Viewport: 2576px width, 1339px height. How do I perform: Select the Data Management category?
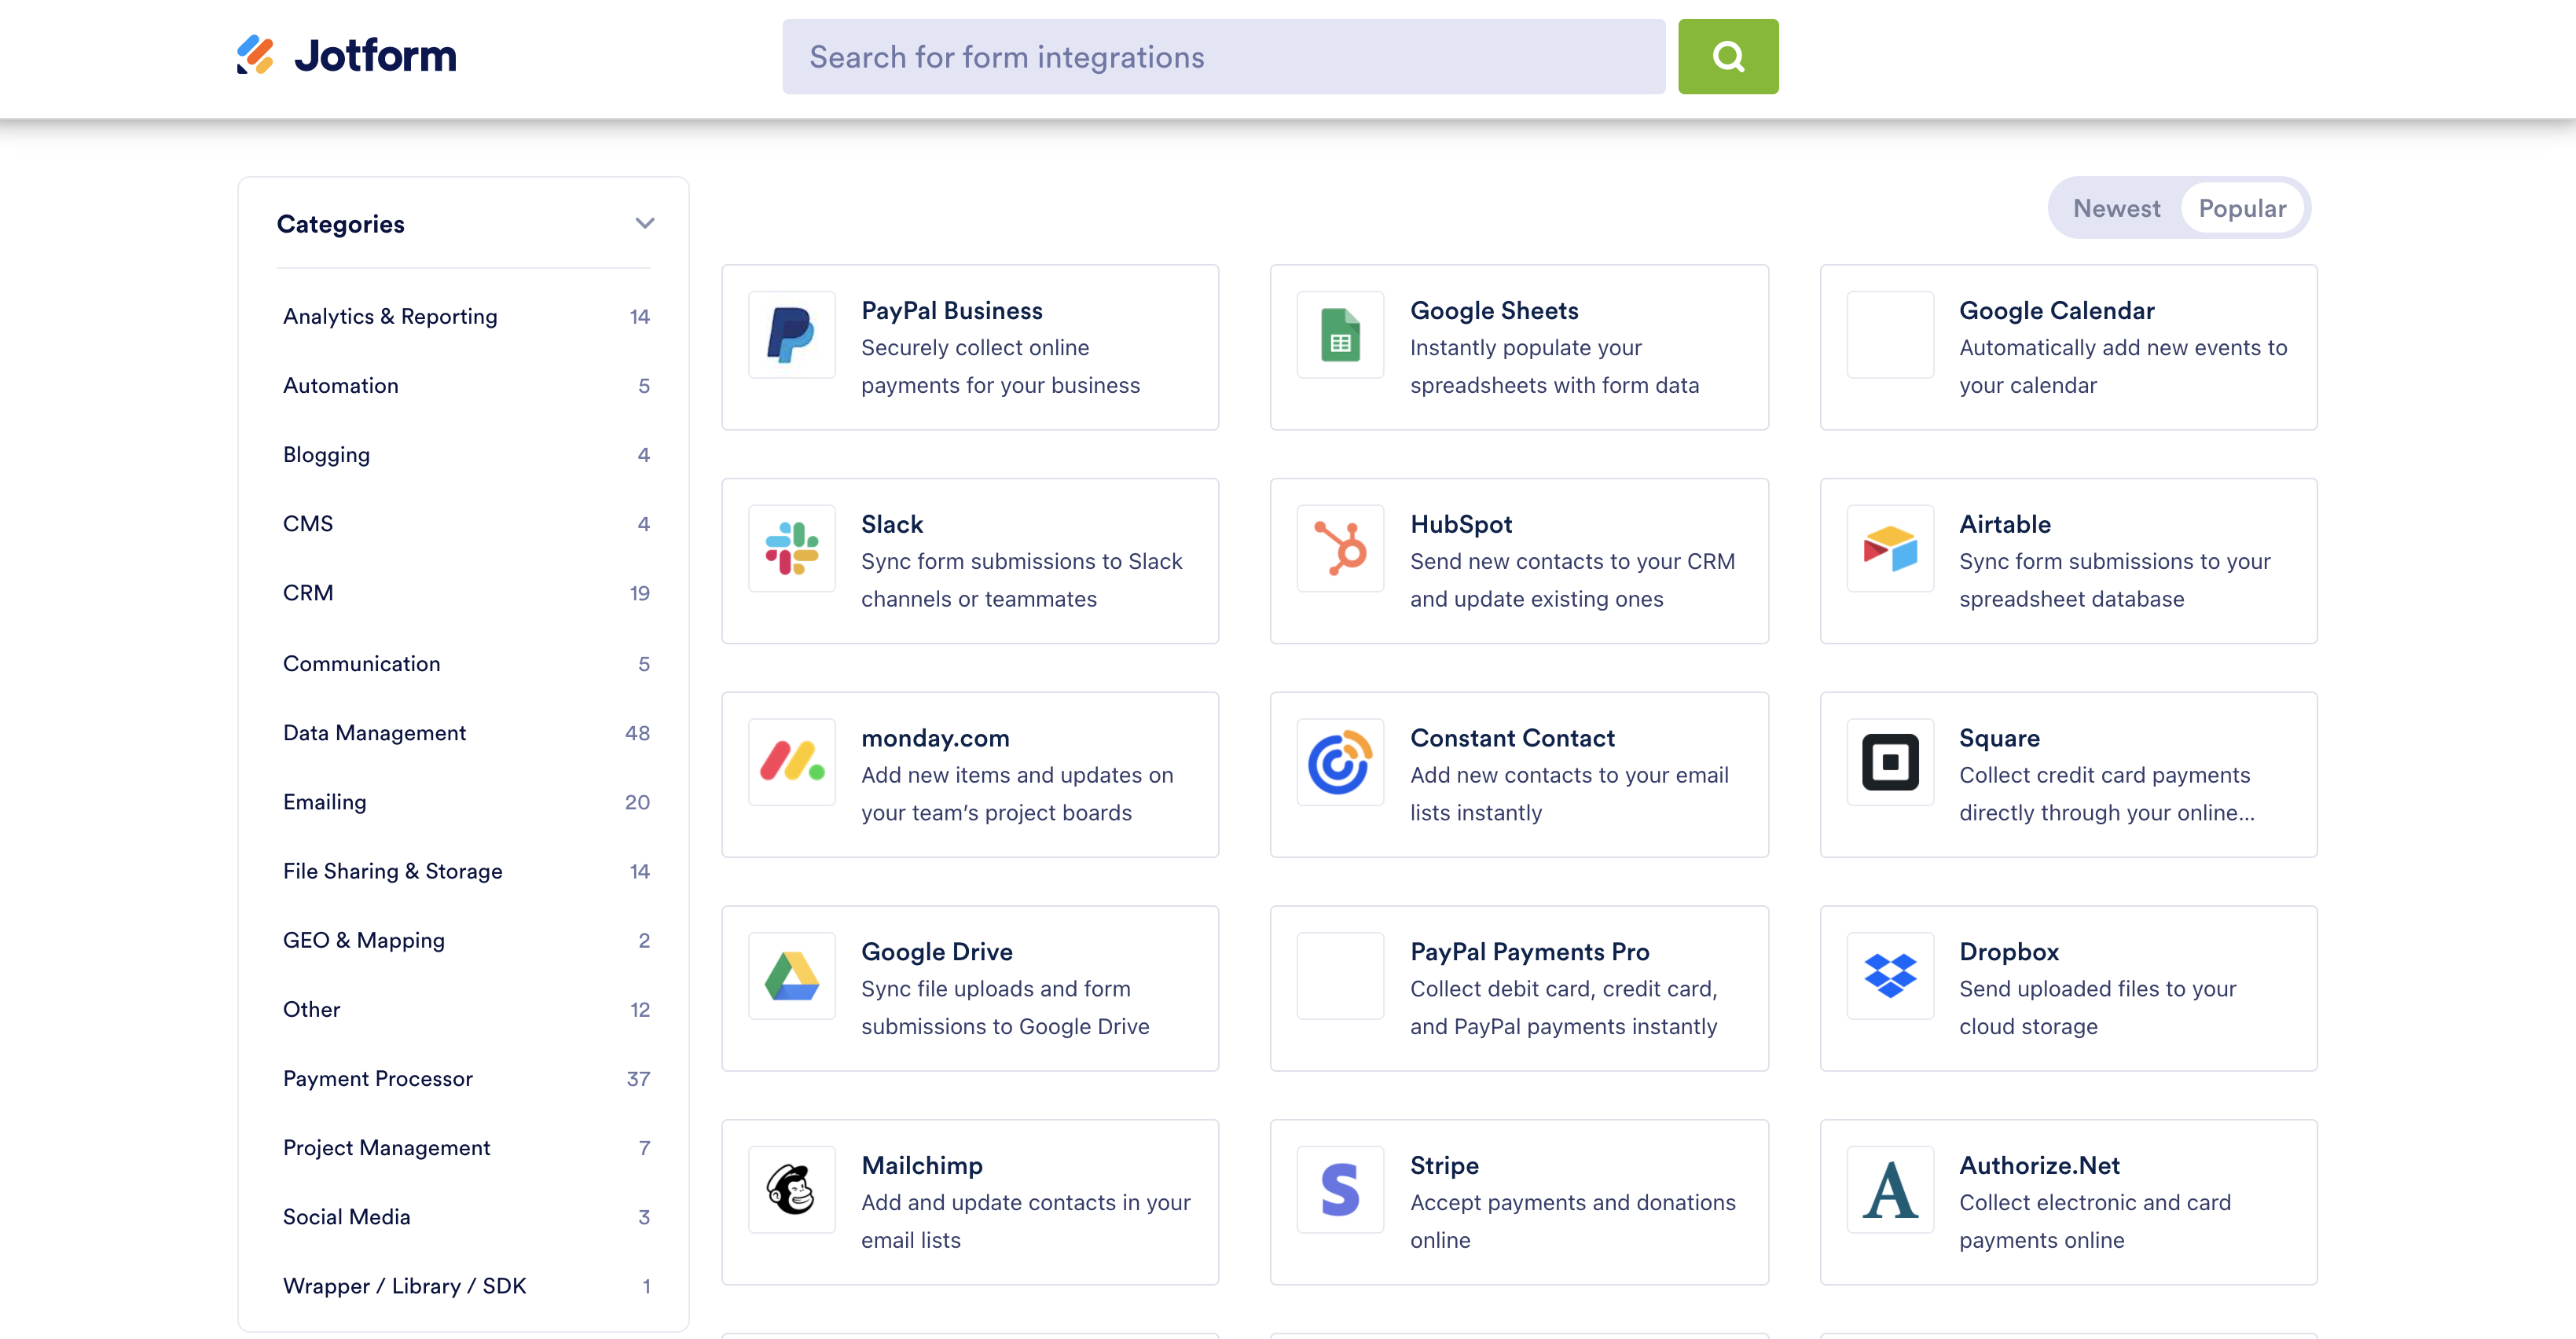pos(374,732)
